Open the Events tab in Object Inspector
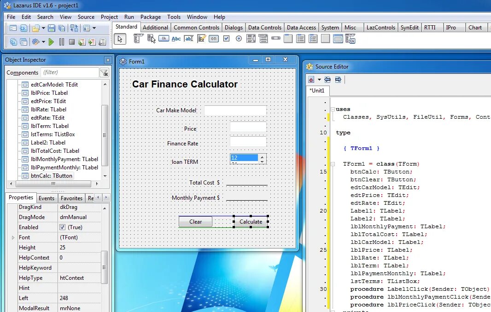 (x=47, y=198)
